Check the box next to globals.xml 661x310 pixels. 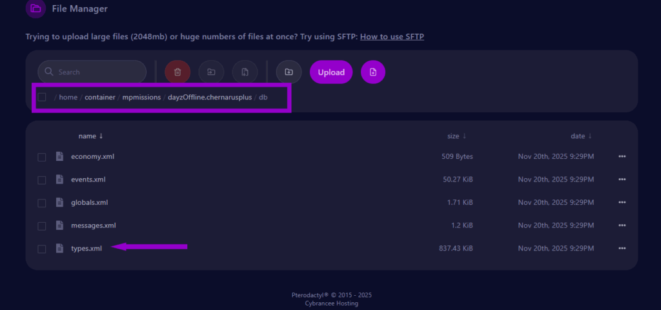[x=42, y=203]
